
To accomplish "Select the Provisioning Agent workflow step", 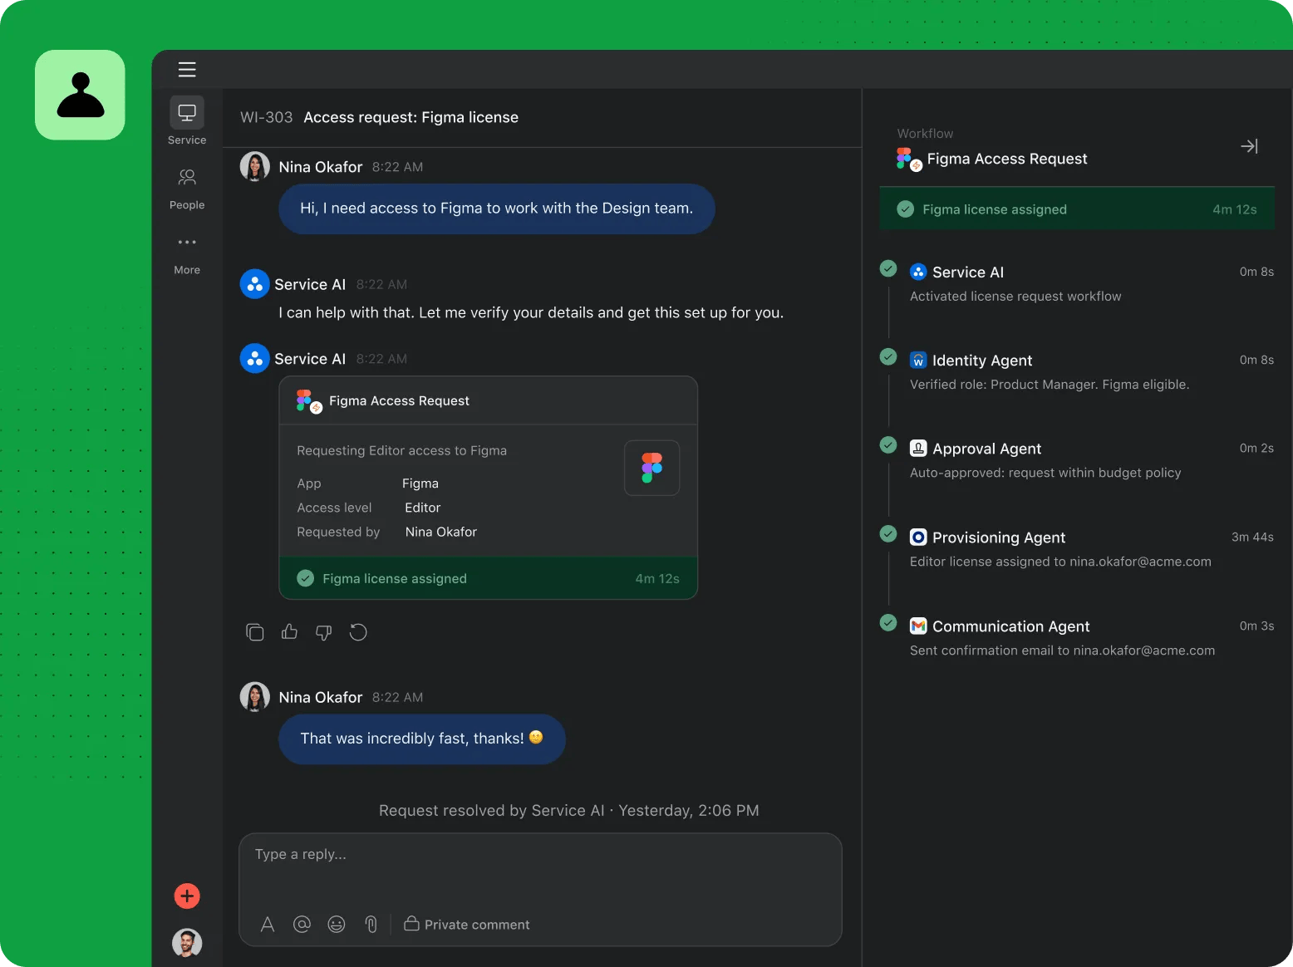I will point(1077,549).
